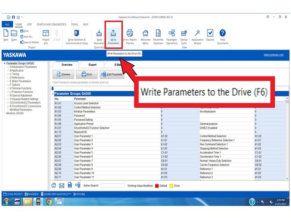Open the FILE menu
This screenshot has width=291, height=218.
coord(7,25)
